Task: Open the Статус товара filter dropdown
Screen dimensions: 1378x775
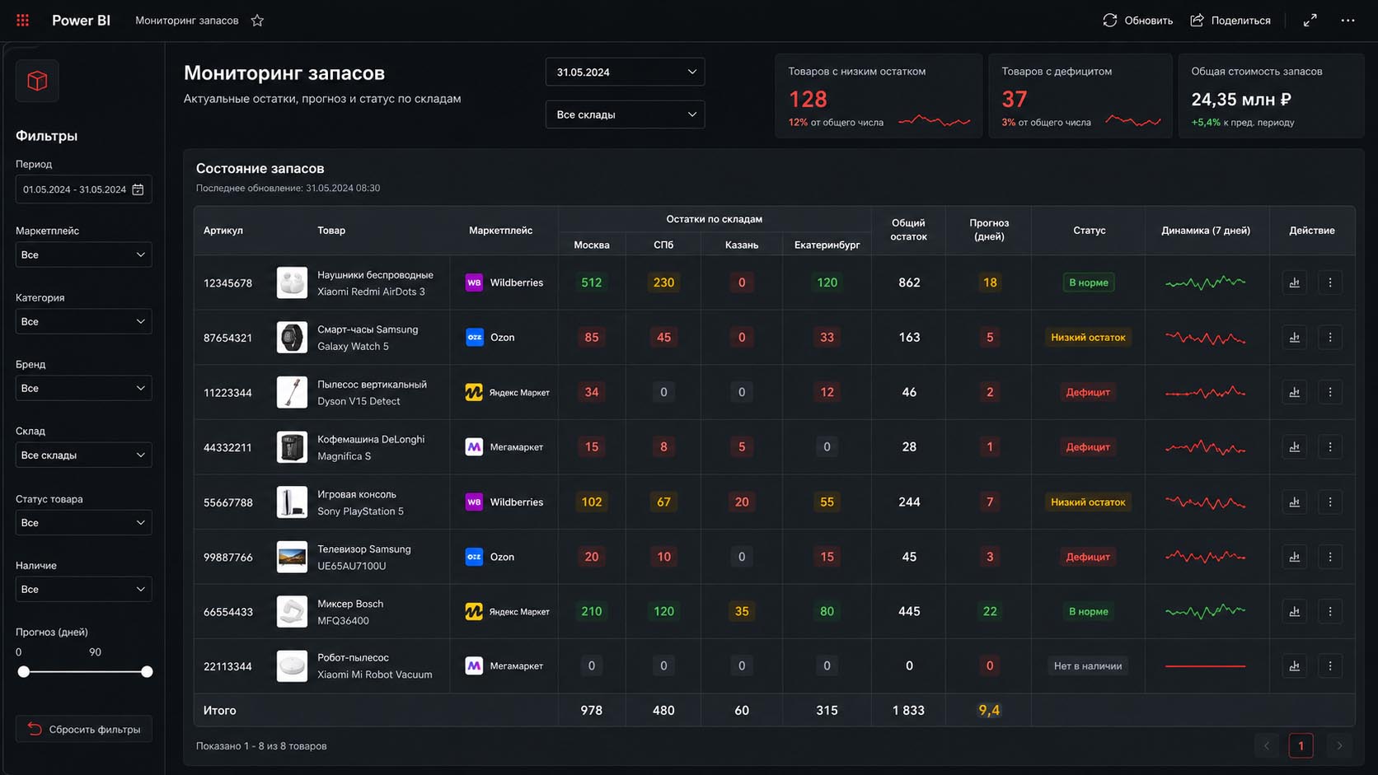Action: click(x=83, y=523)
